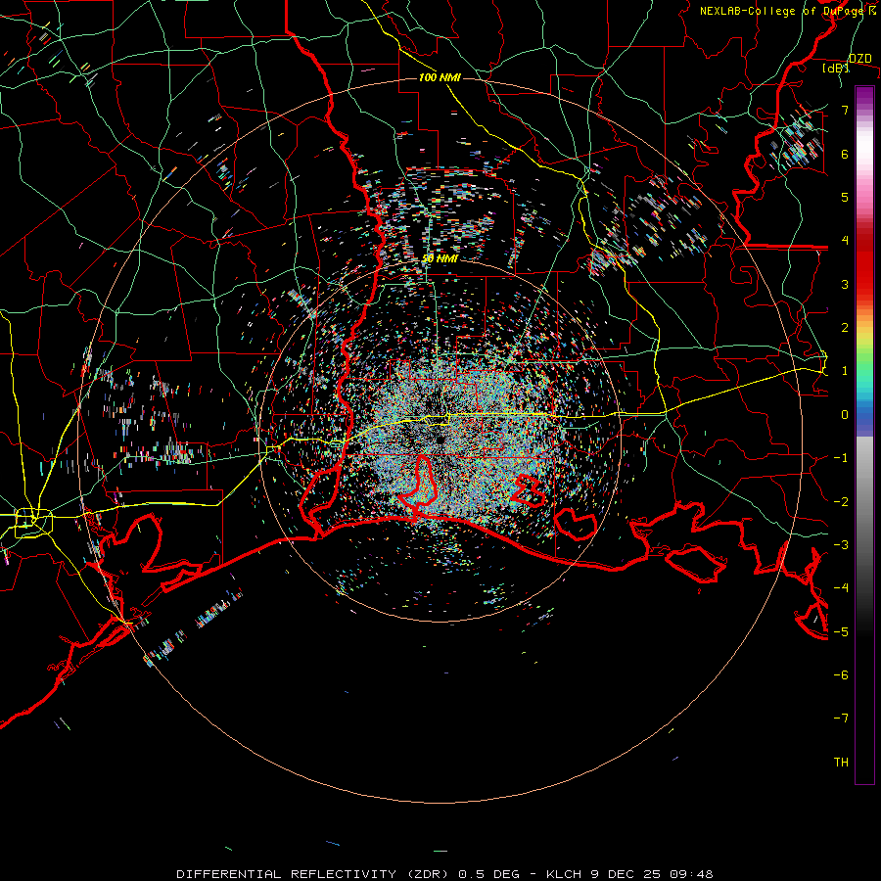Click the 6 tick label on scale
Image resolution: width=881 pixels, height=881 pixels.
(x=845, y=154)
